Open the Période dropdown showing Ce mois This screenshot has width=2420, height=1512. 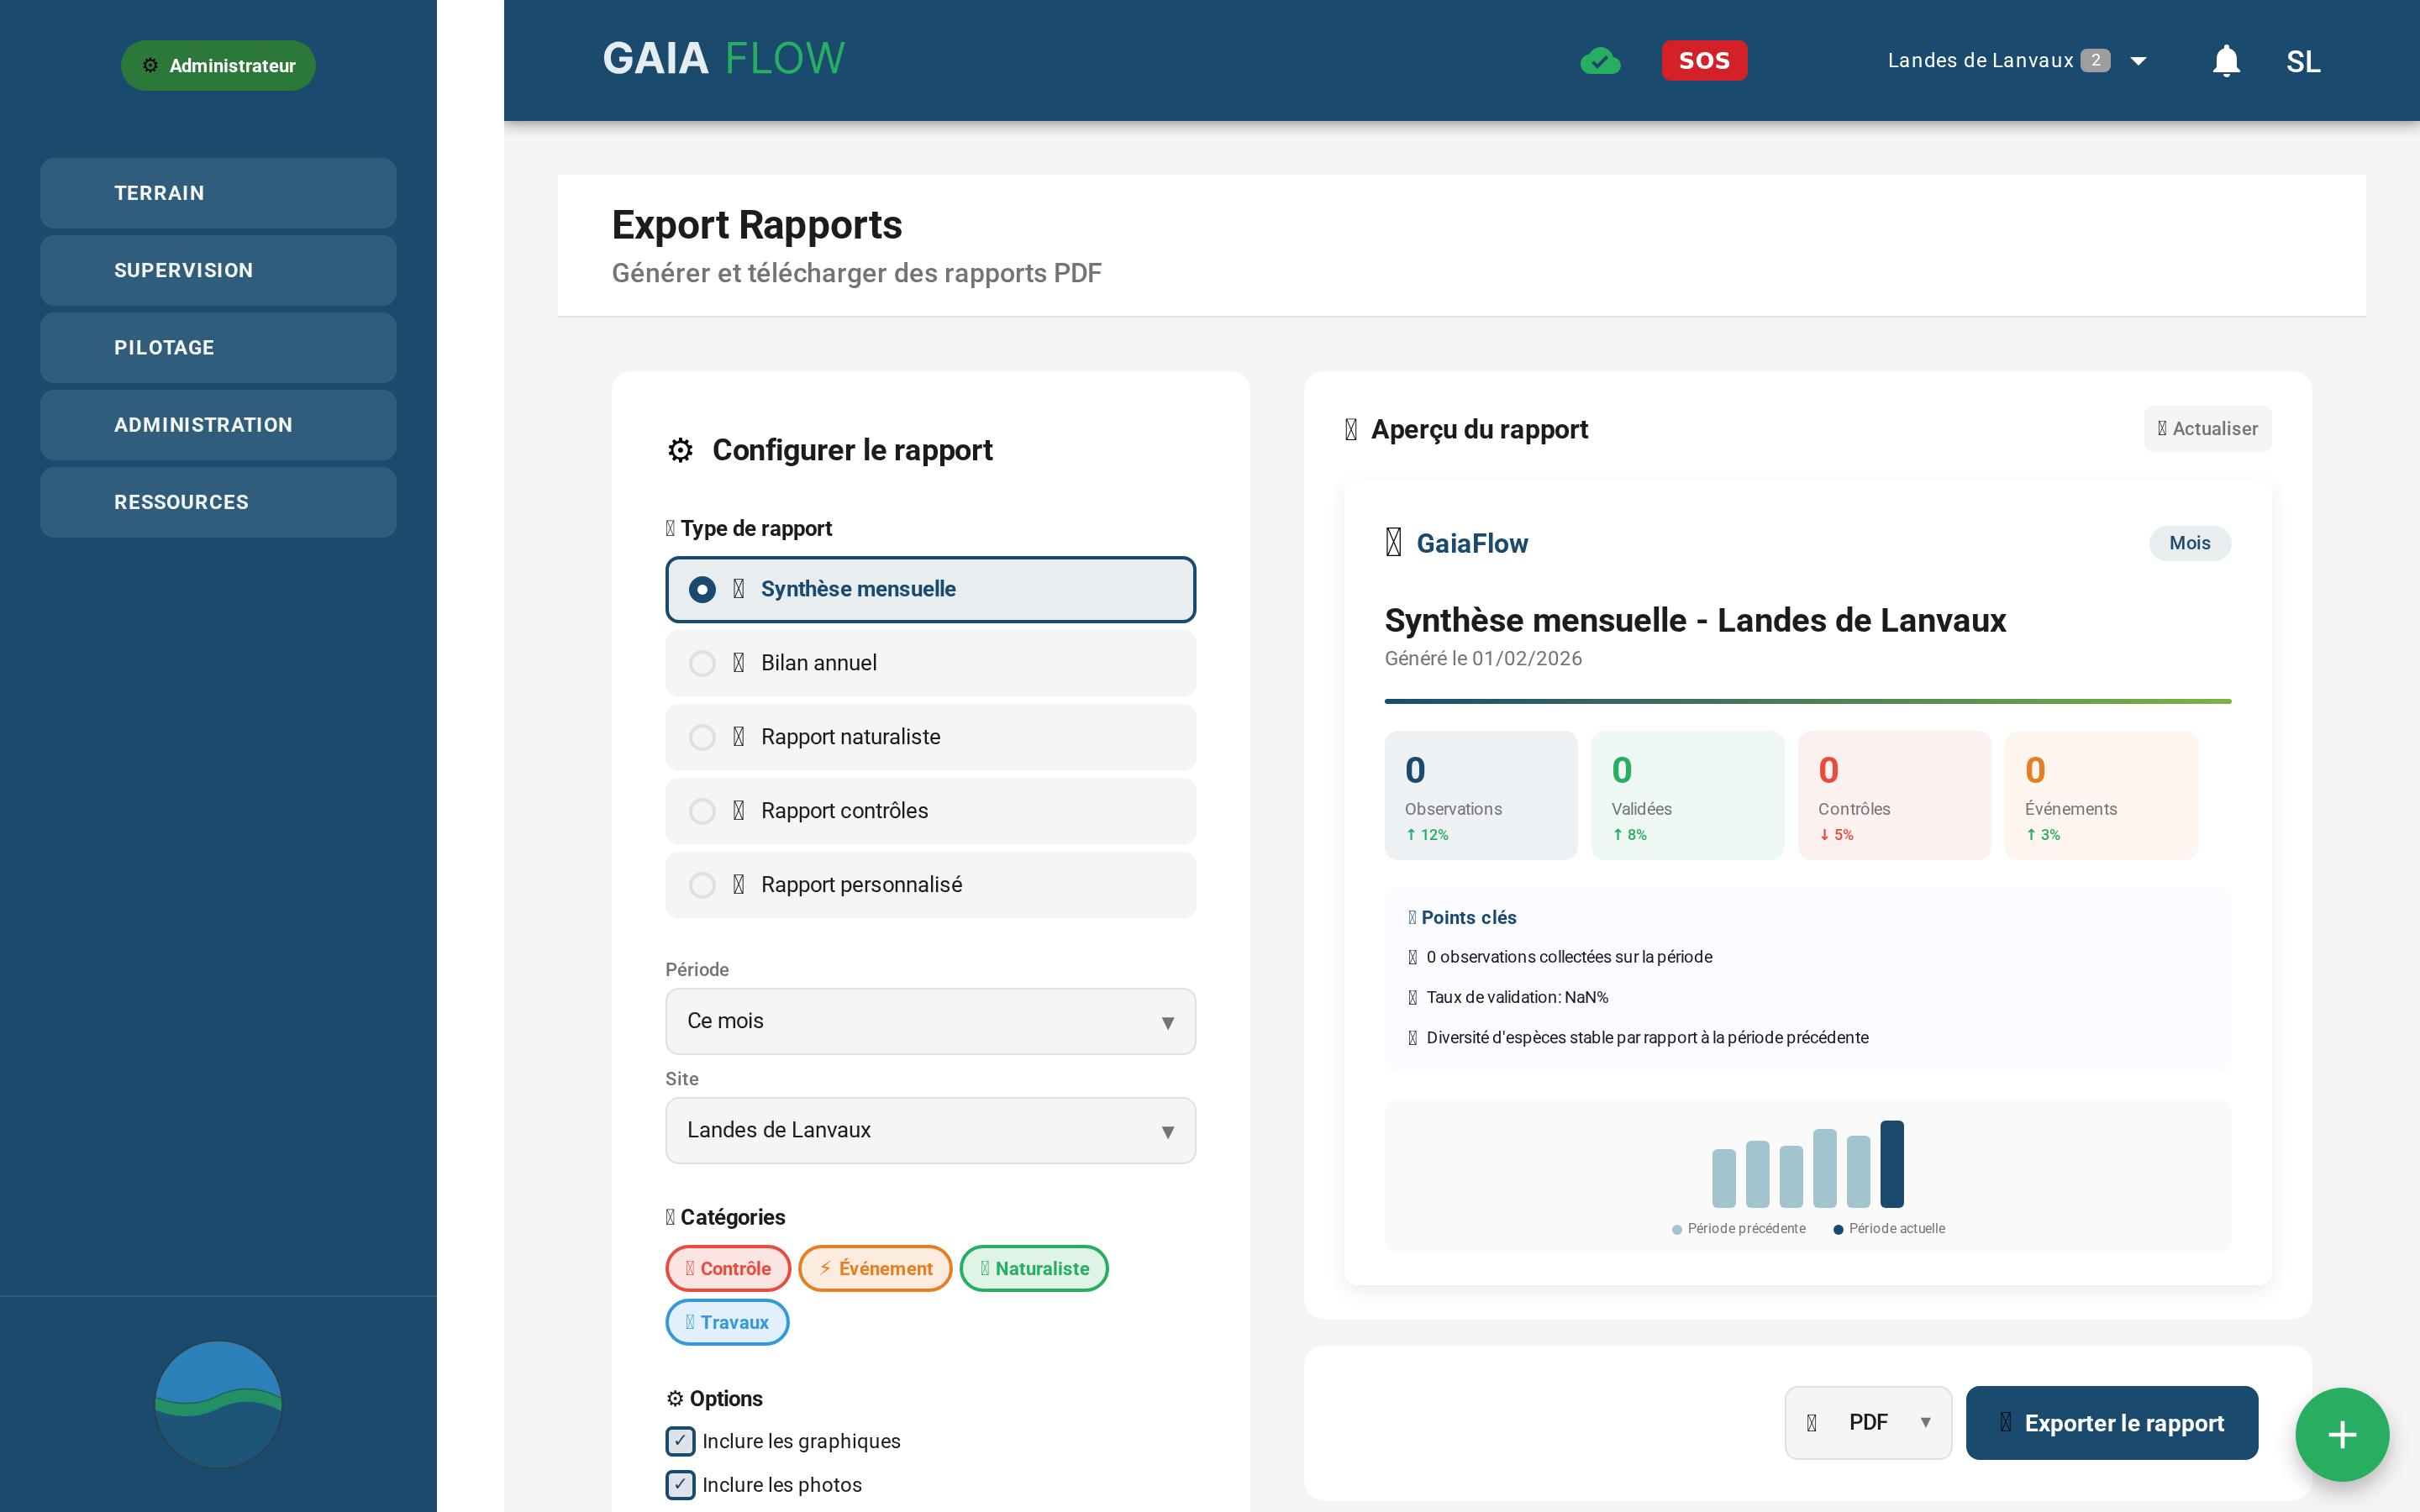[x=929, y=1021]
